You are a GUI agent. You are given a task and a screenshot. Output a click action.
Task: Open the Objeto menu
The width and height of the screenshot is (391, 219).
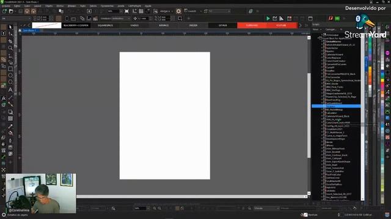[x=49, y=5]
